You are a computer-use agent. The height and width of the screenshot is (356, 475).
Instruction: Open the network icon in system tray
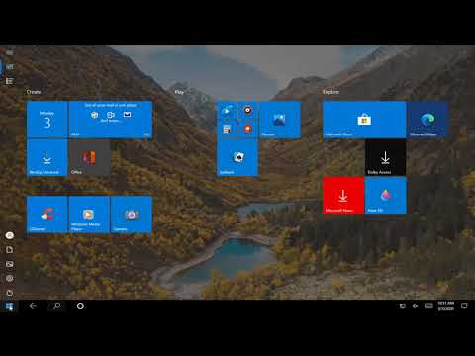[402, 306]
